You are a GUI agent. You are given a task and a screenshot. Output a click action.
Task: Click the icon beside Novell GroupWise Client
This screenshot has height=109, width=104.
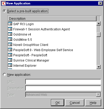coord(10,44)
